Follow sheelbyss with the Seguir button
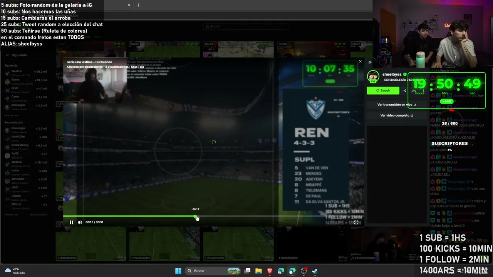This screenshot has width=493, height=277. [x=383, y=91]
